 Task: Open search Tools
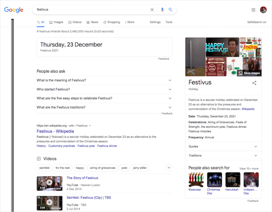[x=169, y=22]
